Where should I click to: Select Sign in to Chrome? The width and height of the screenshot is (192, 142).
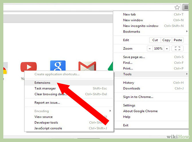[138, 97]
